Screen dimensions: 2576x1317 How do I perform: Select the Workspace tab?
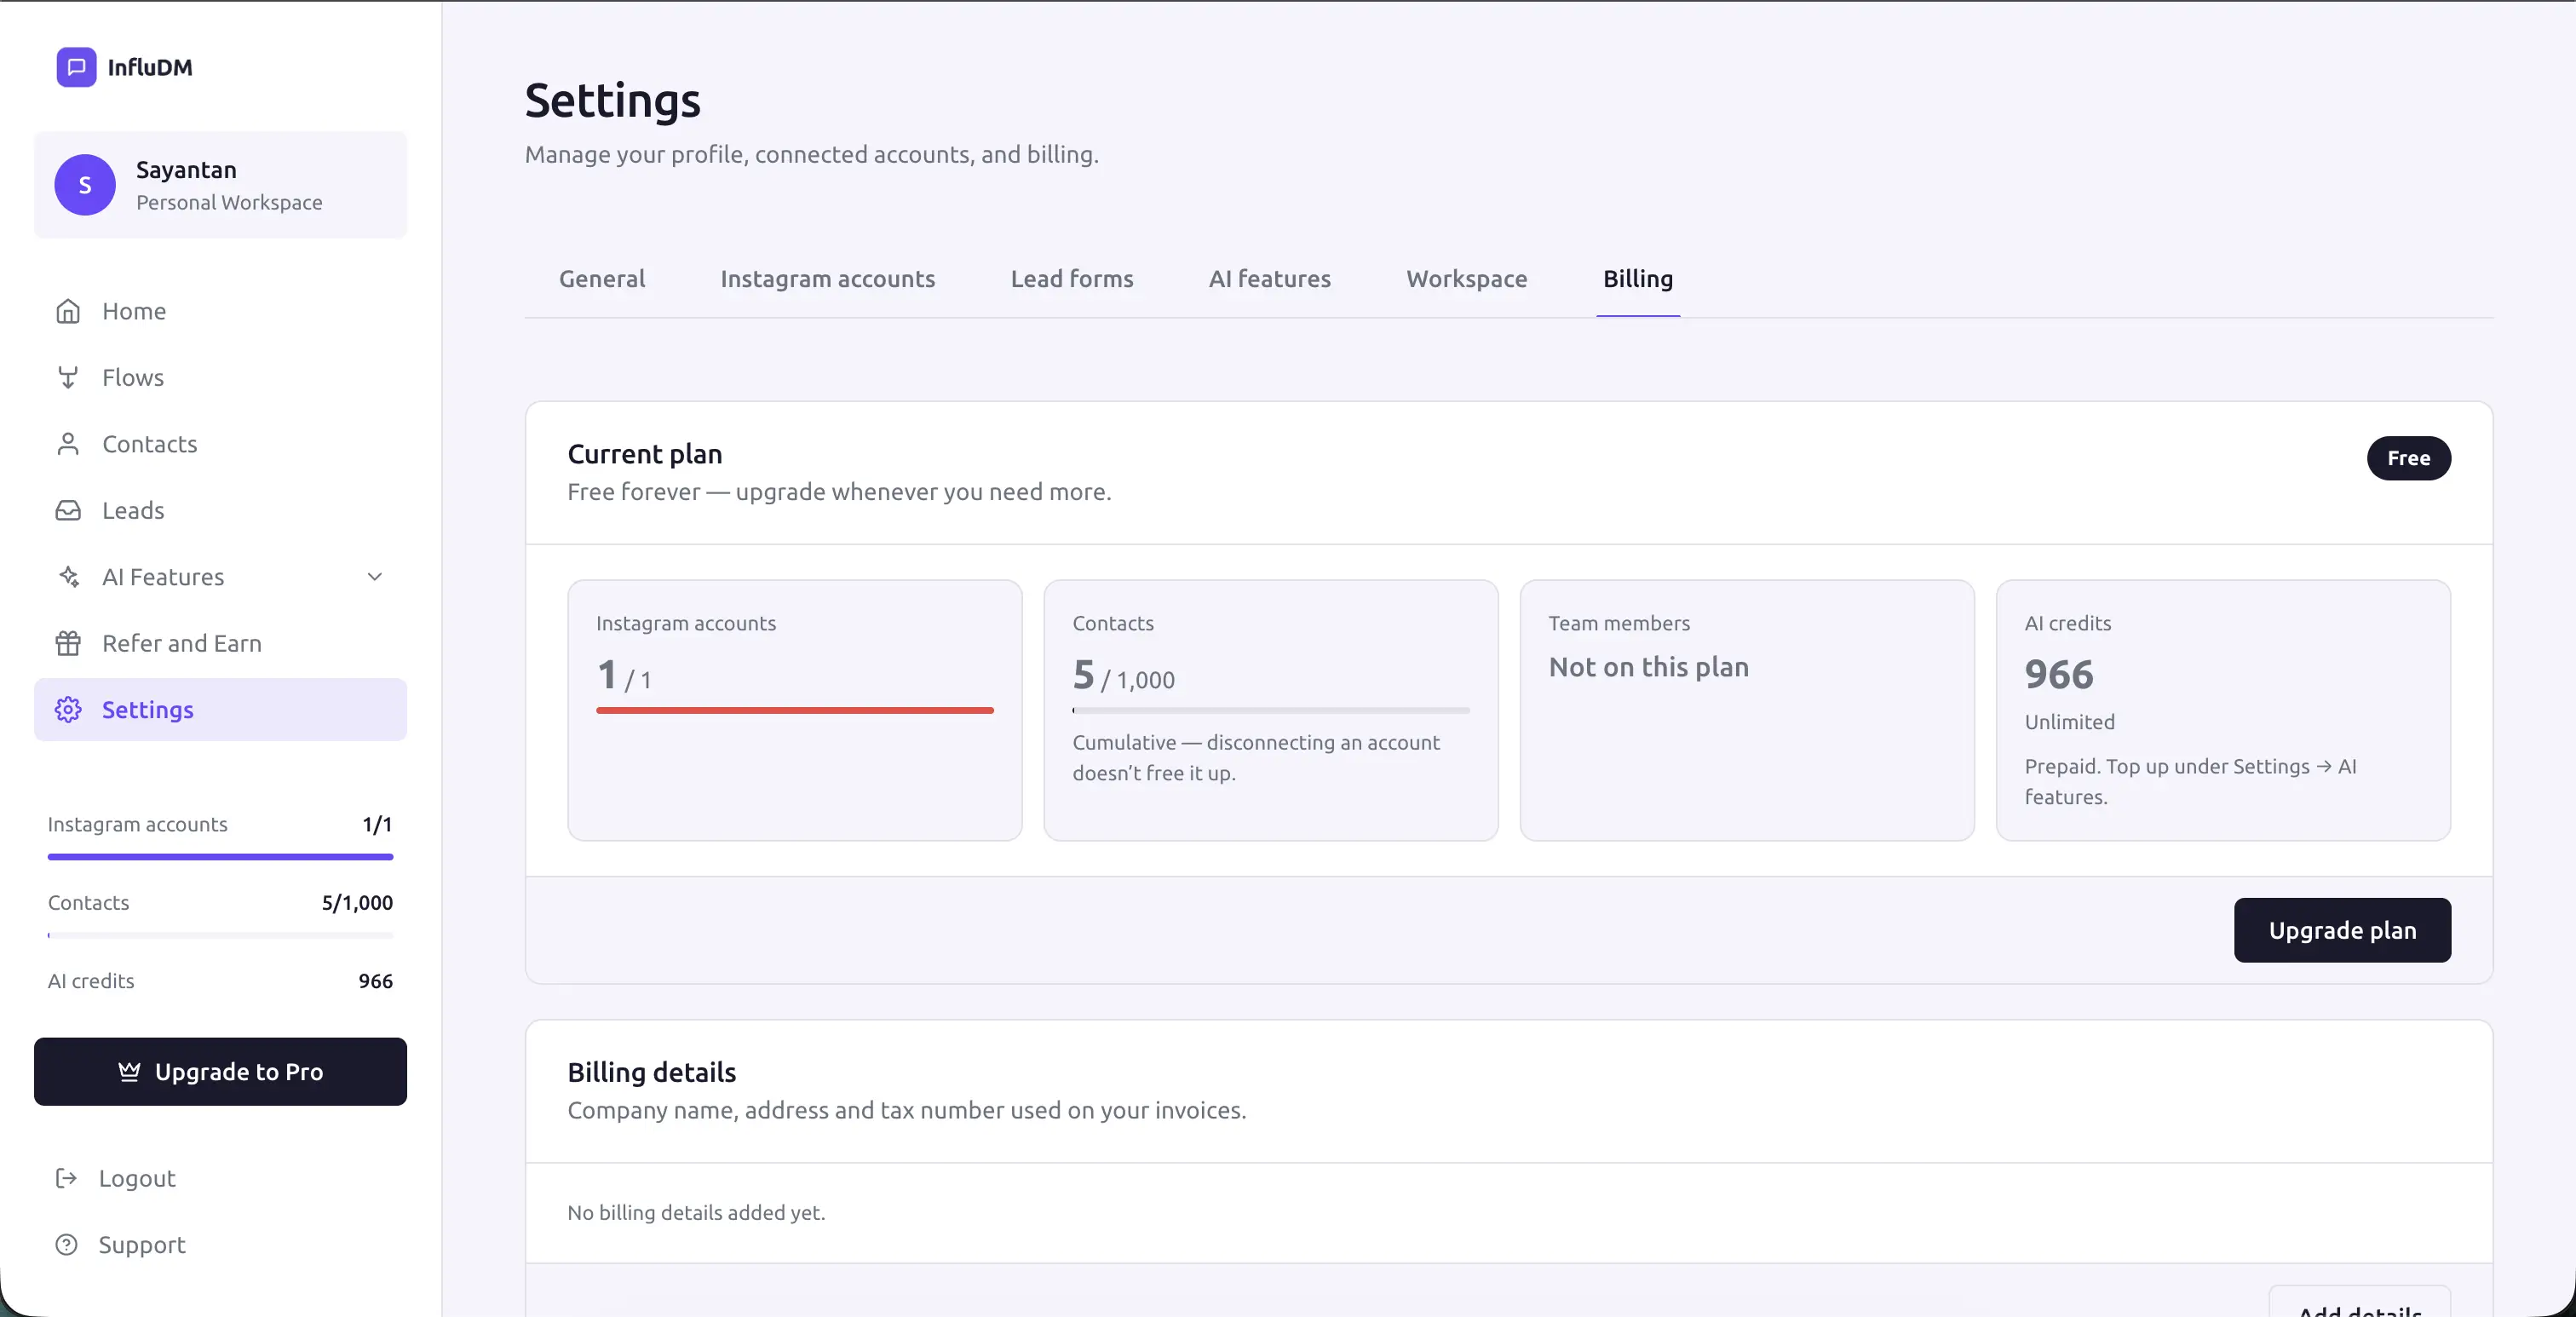[x=1466, y=279]
